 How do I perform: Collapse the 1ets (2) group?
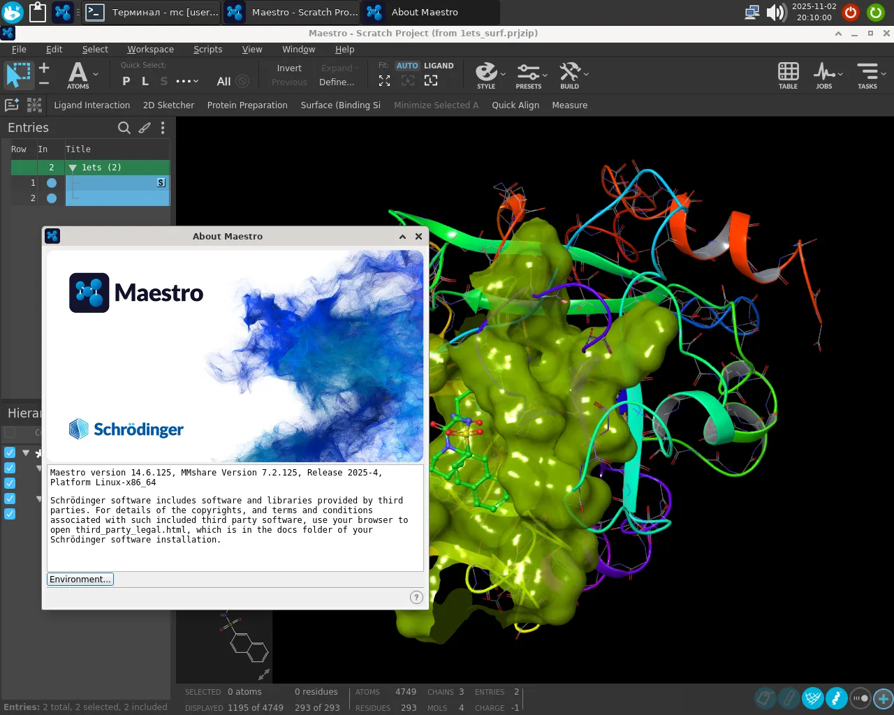(73, 168)
